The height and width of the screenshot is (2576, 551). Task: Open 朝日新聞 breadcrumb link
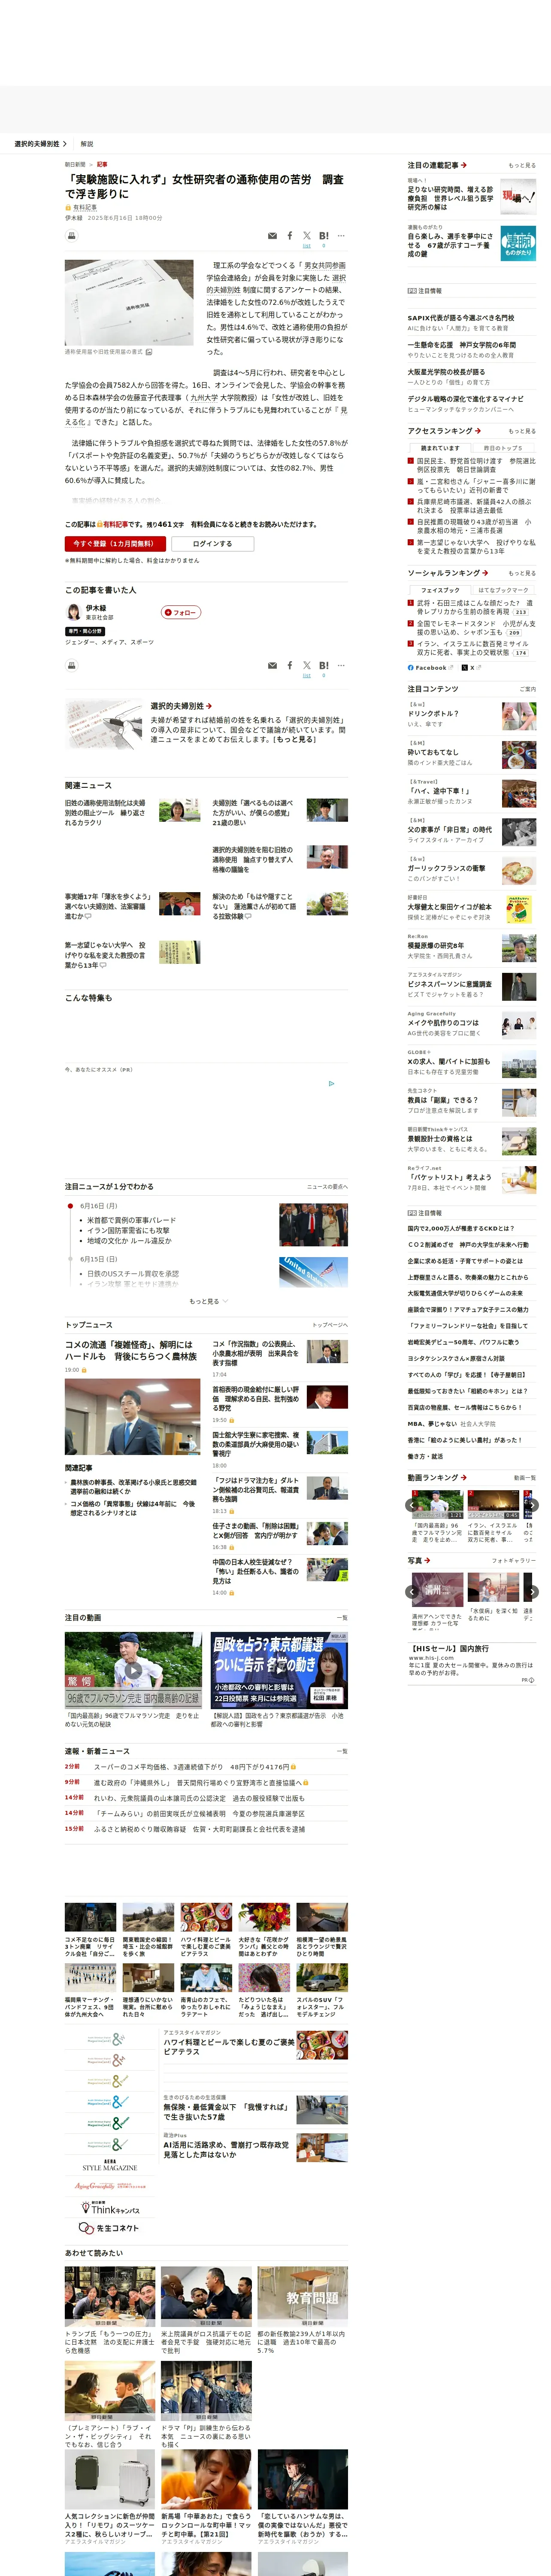(75, 164)
